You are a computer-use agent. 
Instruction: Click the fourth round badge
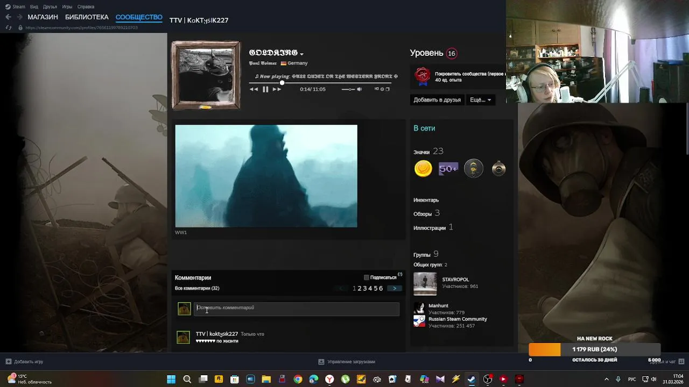pyautogui.click(x=499, y=169)
